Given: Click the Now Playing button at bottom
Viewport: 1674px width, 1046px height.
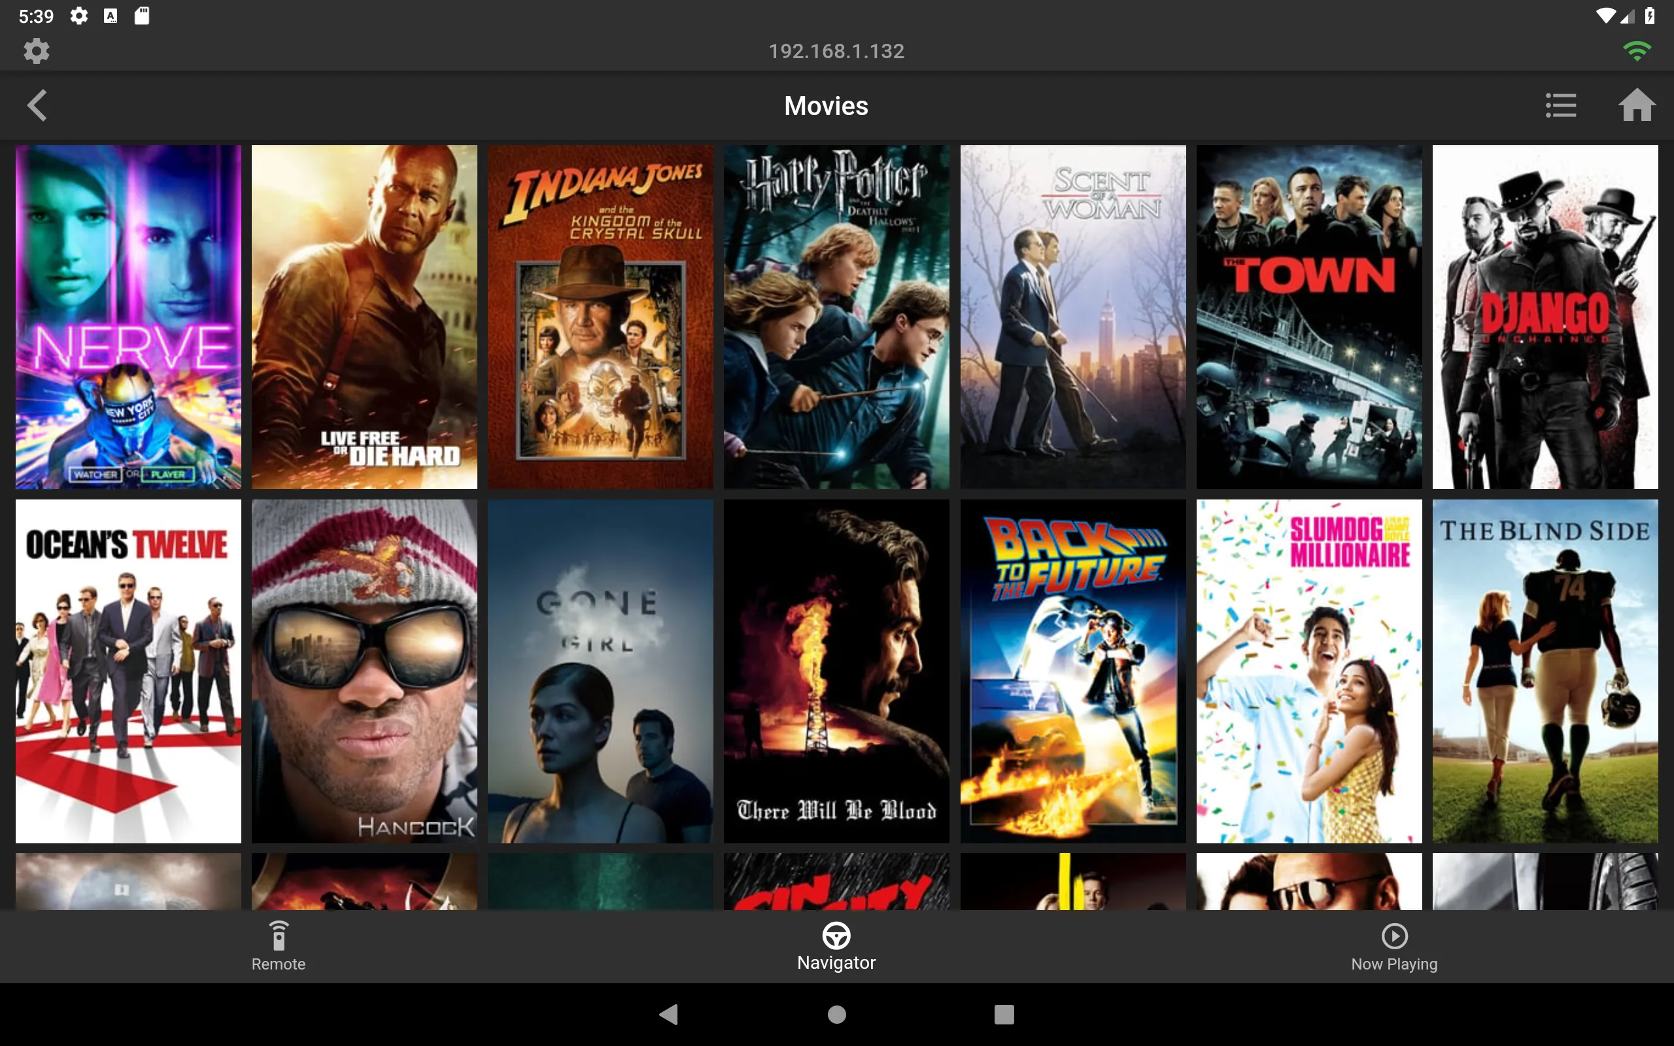Looking at the screenshot, I should coord(1394,946).
